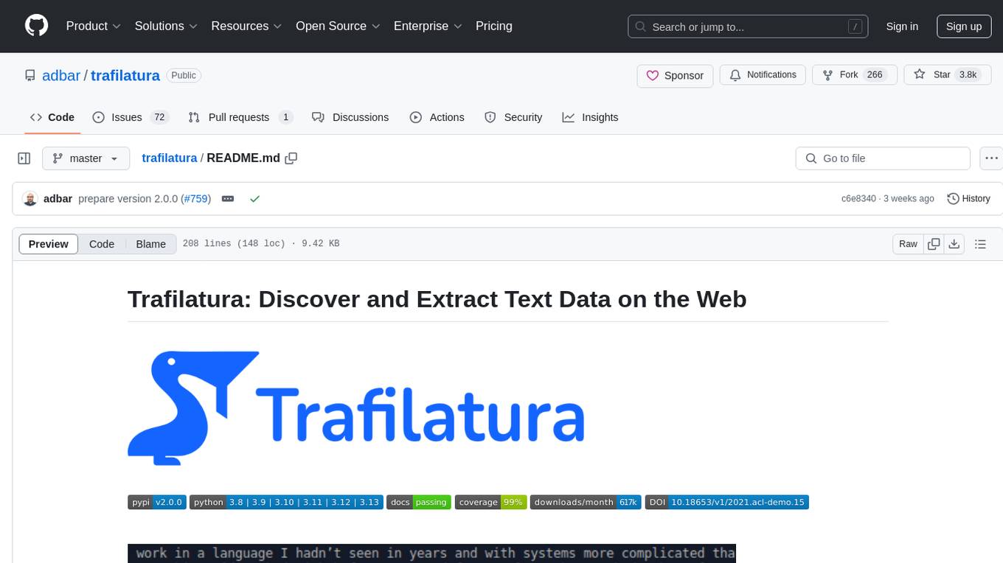This screenshot has width=1003, height=563.
Task: Click the GitHub logo icon
Action: [36, 26]
